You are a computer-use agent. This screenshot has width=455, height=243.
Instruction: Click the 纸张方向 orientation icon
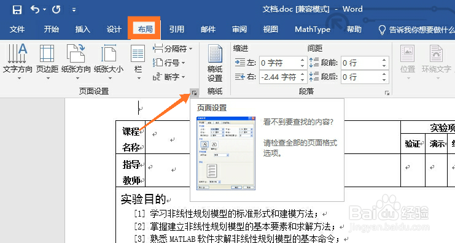(x=76, y=53)
